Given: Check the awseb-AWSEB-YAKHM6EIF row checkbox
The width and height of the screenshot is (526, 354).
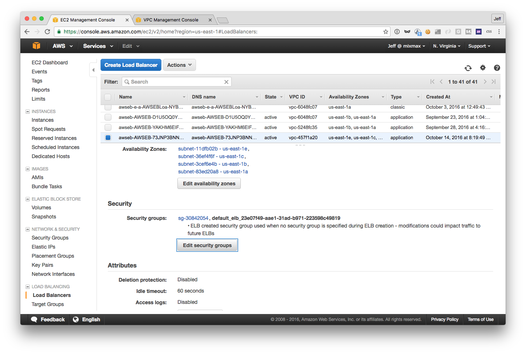Looking at the screenshot, I should [108, 128].
